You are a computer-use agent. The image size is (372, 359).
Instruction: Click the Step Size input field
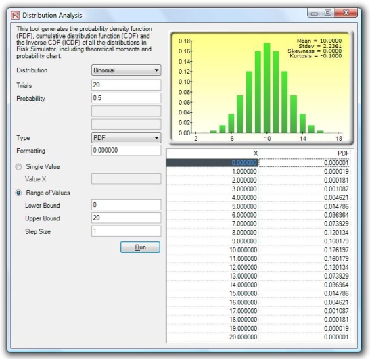(126, 231)
